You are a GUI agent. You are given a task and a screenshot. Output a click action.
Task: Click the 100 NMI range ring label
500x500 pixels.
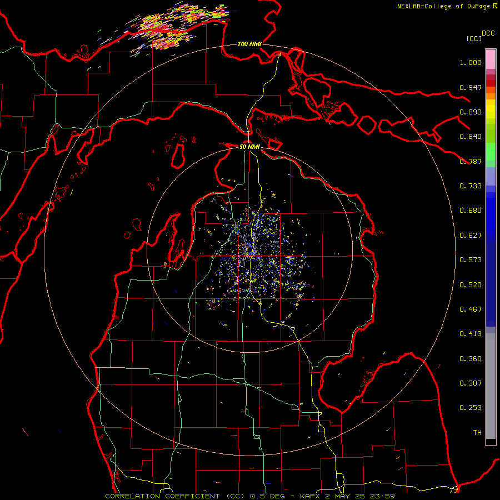tap(249, 44)
